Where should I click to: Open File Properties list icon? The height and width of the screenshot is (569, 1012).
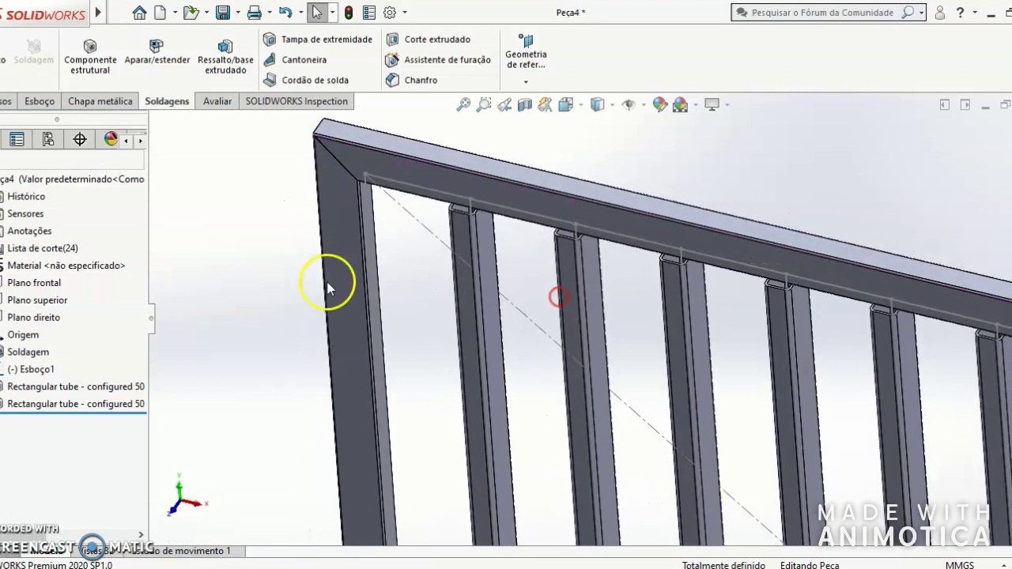[369, 13]
